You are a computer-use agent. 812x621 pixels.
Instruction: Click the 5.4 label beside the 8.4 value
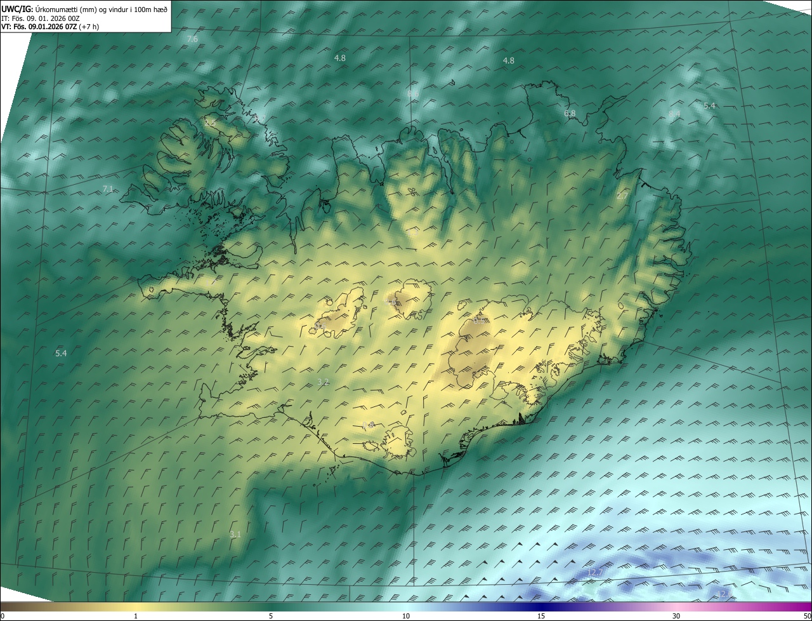click(709, 106)
